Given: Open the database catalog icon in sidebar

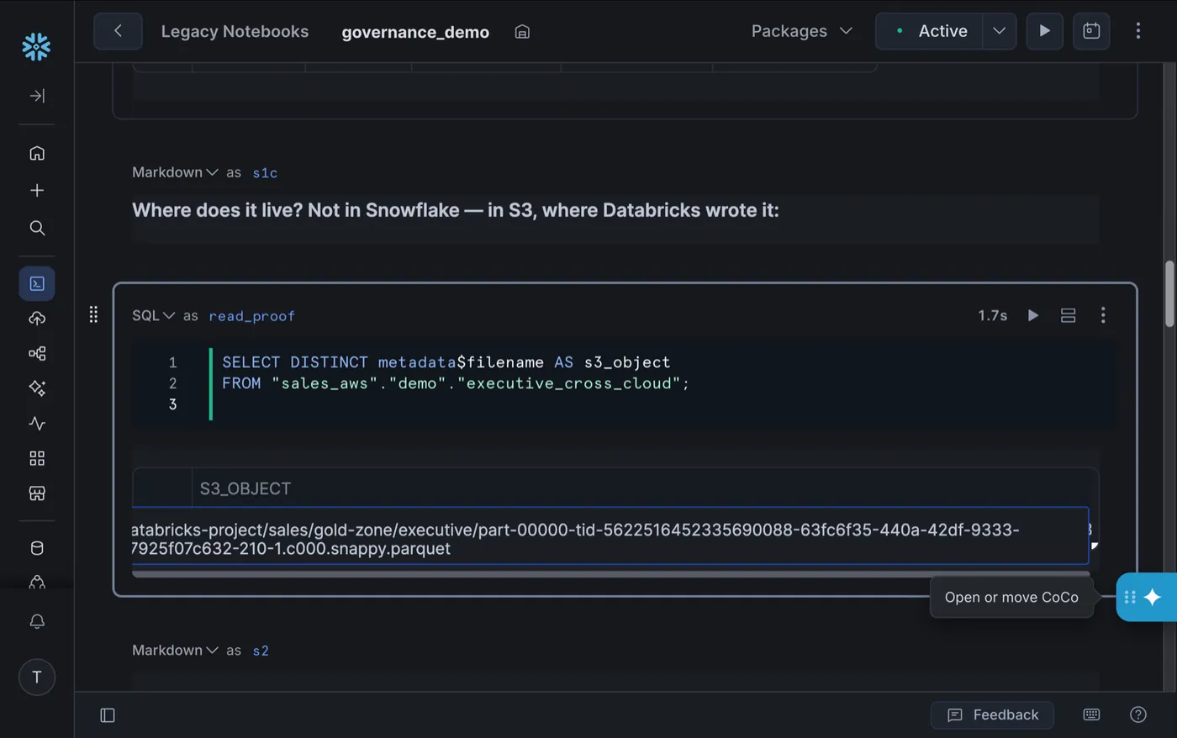Looking at the screenshot, I should click(x=37, y=548).
